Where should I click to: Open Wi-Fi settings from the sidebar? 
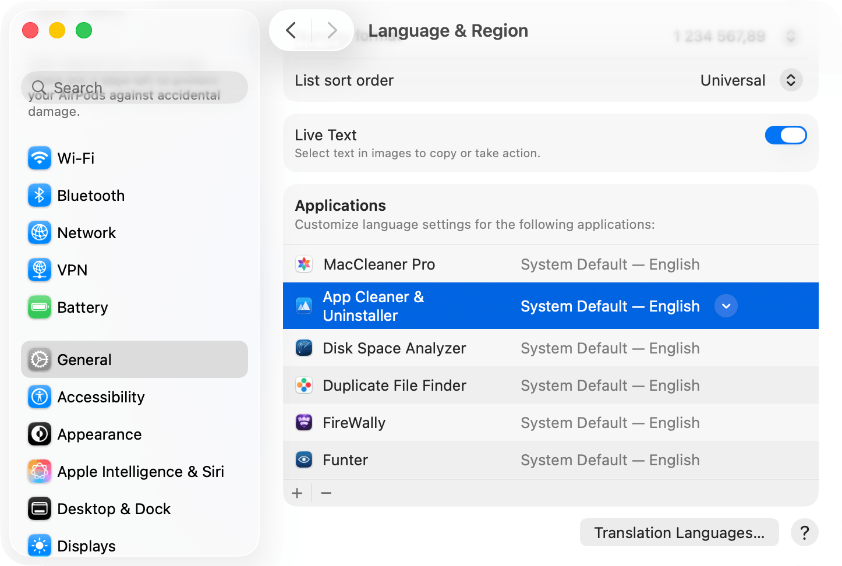point(39,158)
